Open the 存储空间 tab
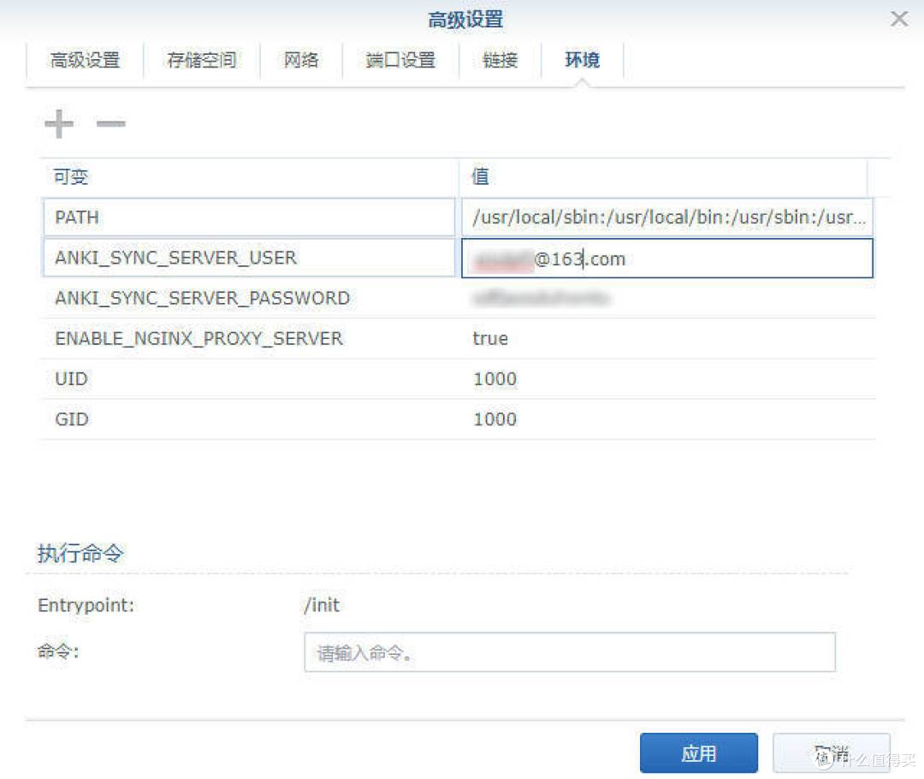924x779 pixels. (200, 60)
